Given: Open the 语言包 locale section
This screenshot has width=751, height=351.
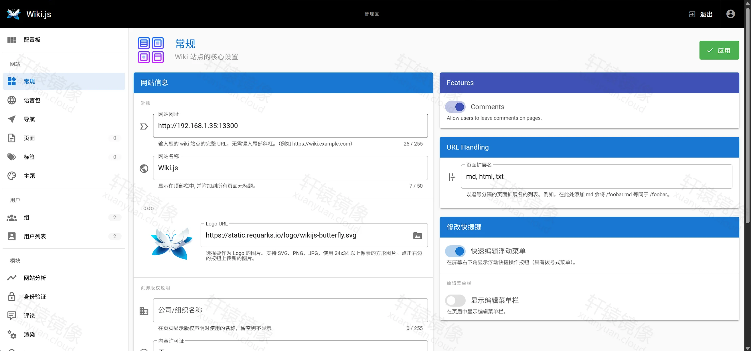Looking at the screenshot, I should click(64, 100).
